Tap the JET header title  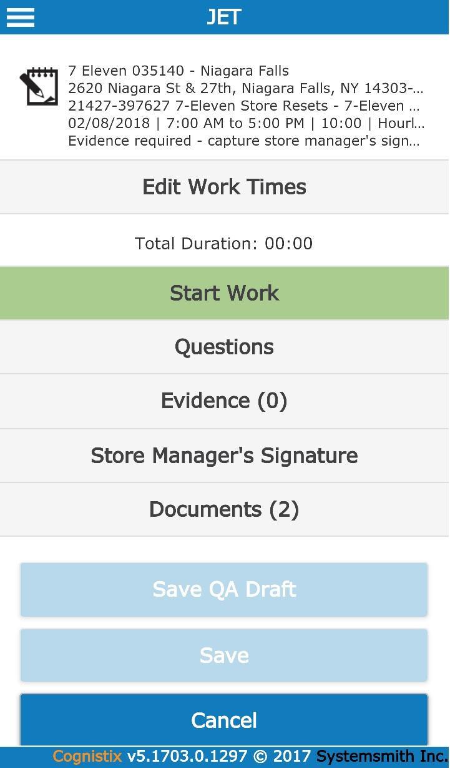pos(224,17)
